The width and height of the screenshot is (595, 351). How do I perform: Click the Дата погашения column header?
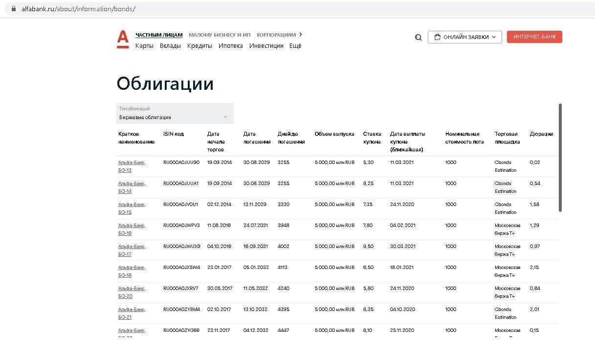257,138
